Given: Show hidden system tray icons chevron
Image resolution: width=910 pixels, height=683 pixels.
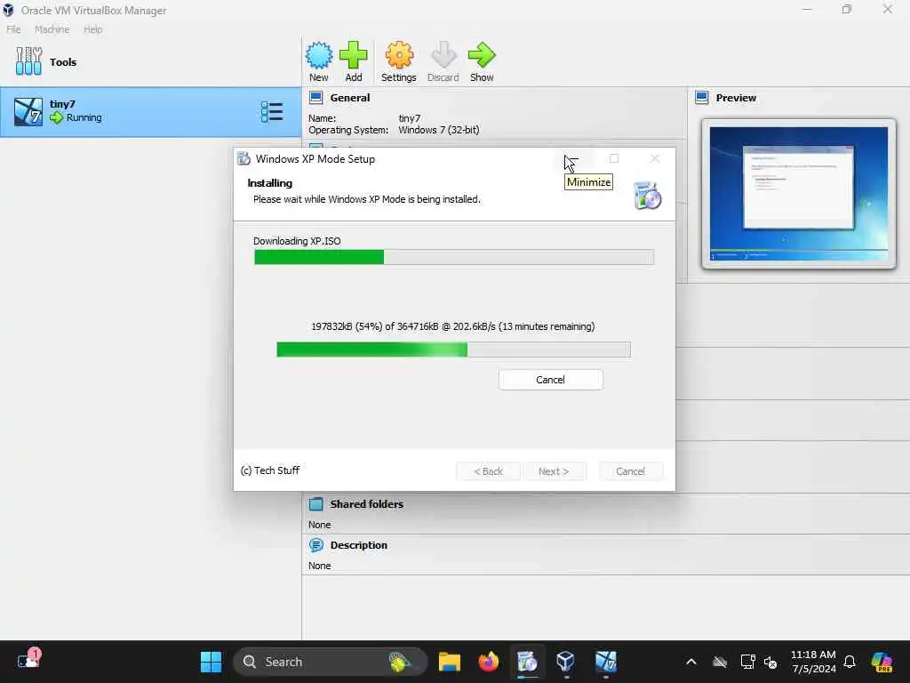Looking at the screenshot, I should 691,662.
